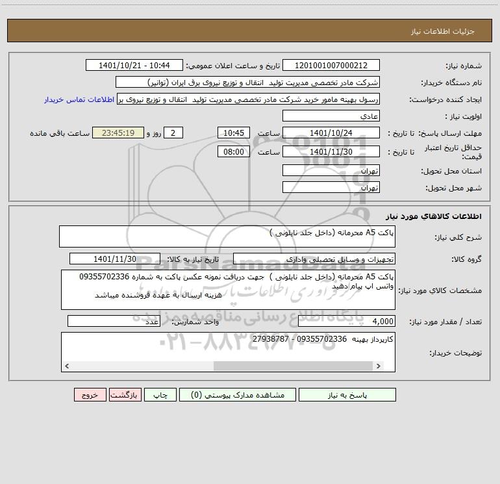Click the ساعت باقی مانده label
500x484 pixels.
[60, 133]
